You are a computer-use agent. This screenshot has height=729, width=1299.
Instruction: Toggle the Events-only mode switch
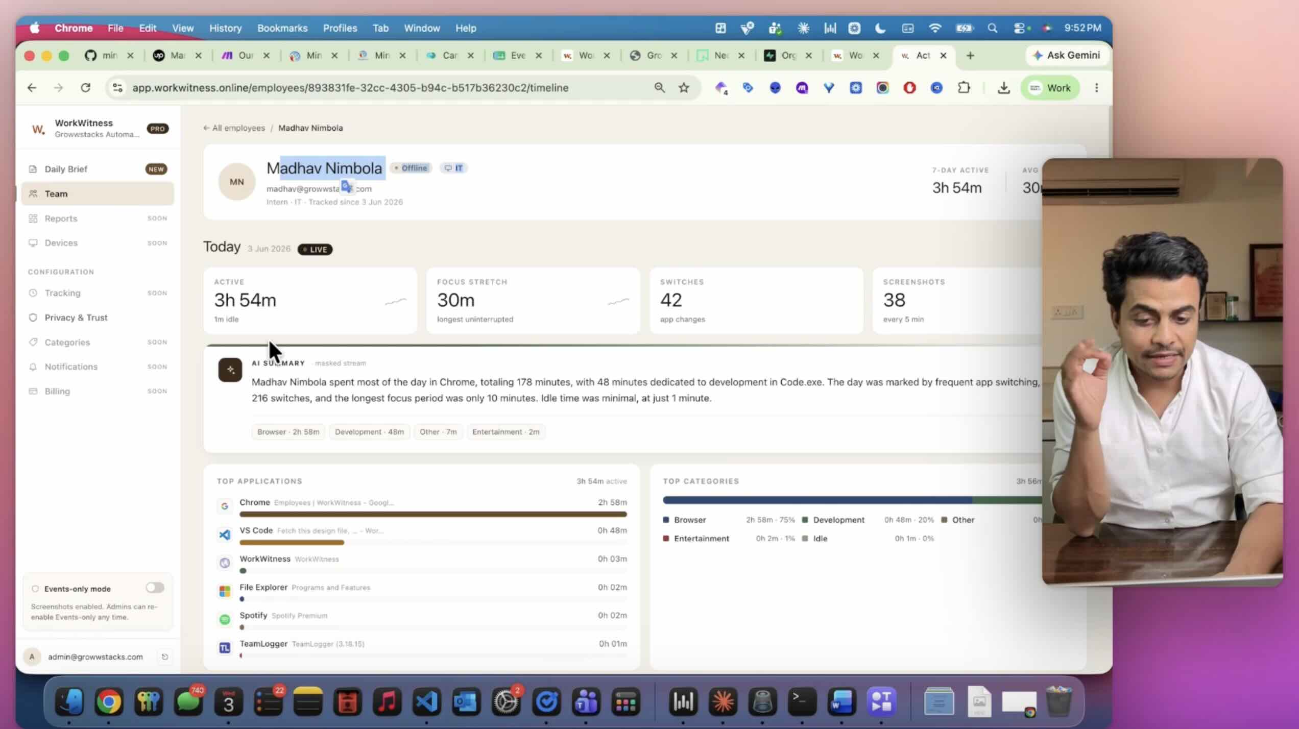(155, 588)
